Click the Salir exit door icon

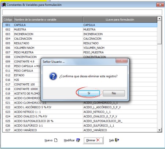pyautogui.click(x=117, y=140)
